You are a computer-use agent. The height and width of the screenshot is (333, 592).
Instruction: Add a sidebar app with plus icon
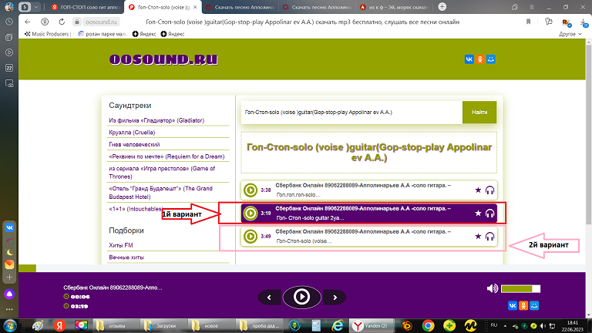click(9, 277)
